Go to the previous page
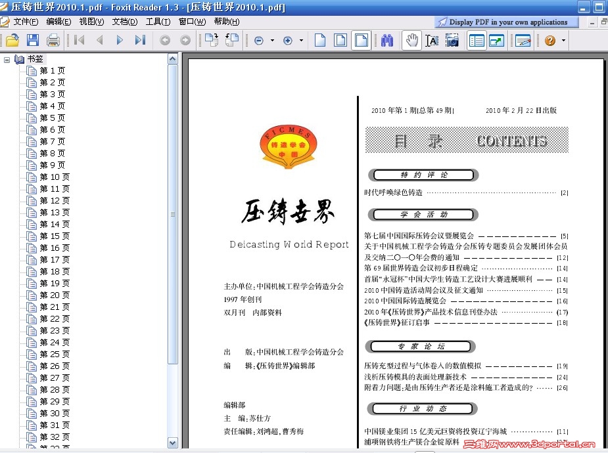This screenshot has width=608, height=453. (x=100, y=40)
